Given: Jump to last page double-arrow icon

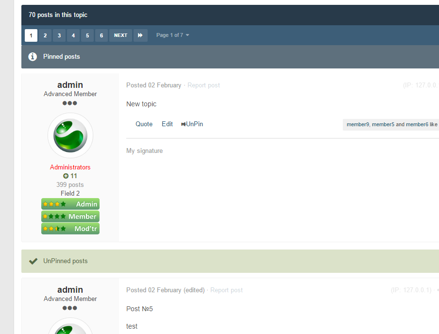Looking at the screenshot, I should pyautogui.click(x=140, y=35).
